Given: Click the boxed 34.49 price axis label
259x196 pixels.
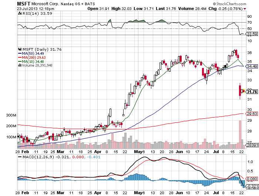Looking at the screenshot, I should (252, 66).
